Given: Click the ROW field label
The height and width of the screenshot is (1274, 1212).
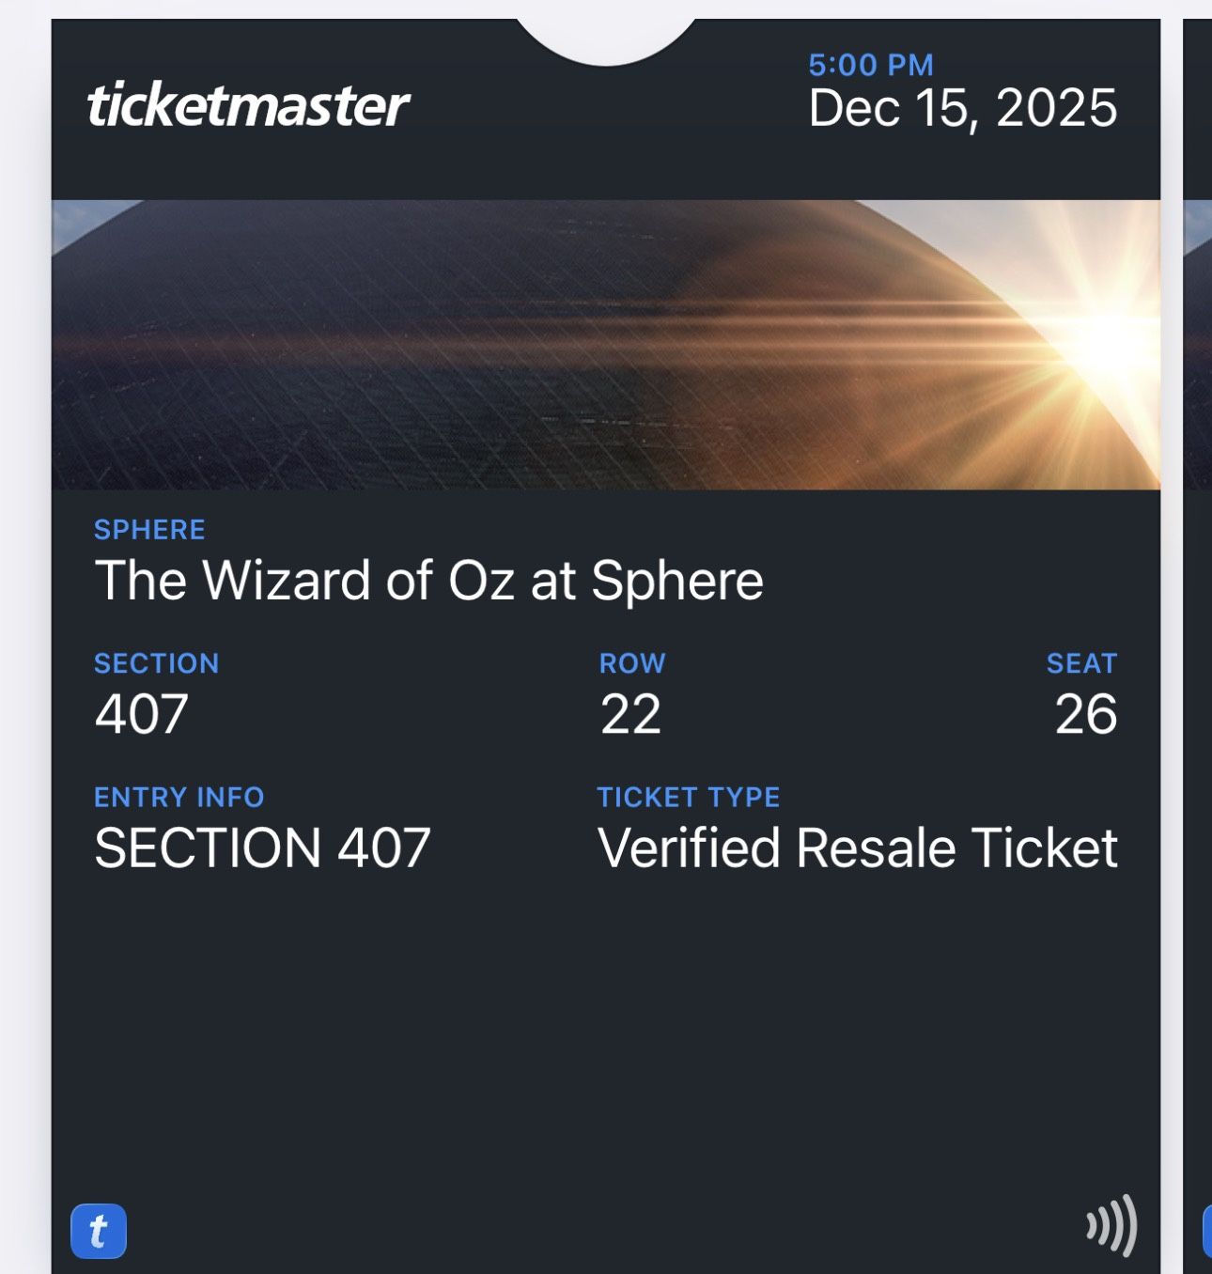Looking at the screenshot, I should pyautogui.click(x=632, y=663).
